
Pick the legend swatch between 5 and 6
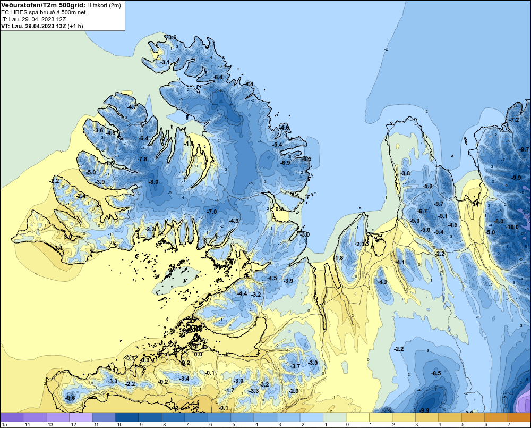pos(473,417)
